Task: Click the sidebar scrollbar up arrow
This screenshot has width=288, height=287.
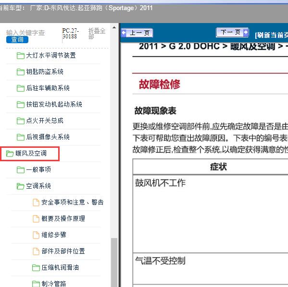Action: (x=114, y=27)
